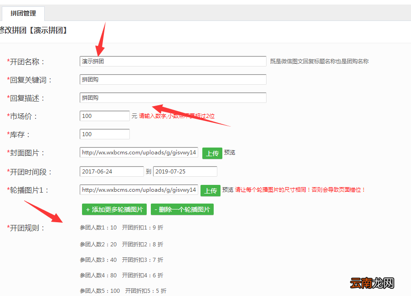Pick the start date 2017-06-24
Viewport: 411px width, 296px height.
pos(112,172)
